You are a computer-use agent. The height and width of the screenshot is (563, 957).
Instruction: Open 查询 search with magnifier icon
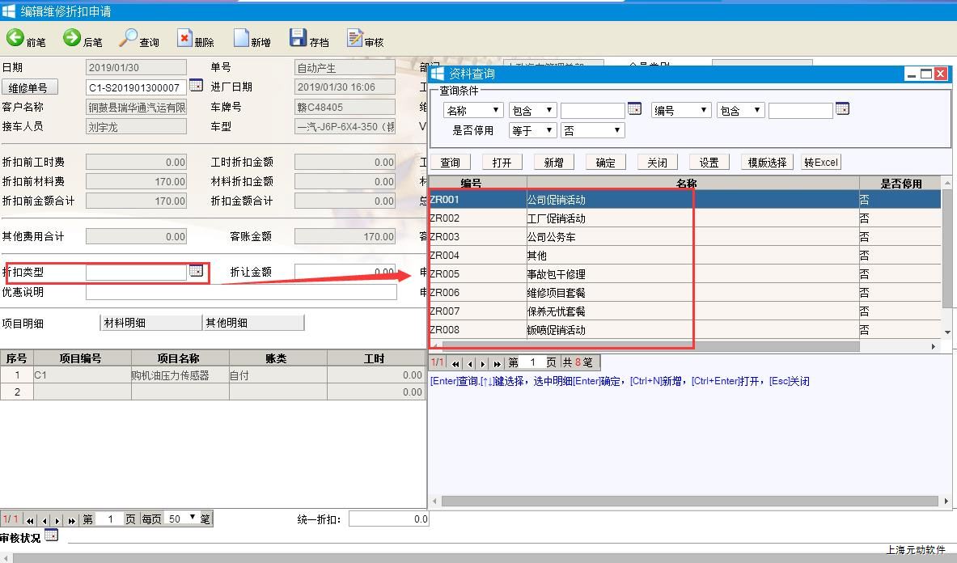coord(129,38)
